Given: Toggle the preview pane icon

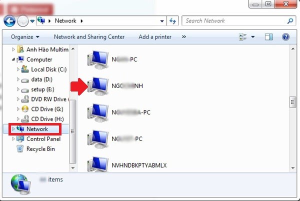Looking at the screenshot, I should [269, 37].
